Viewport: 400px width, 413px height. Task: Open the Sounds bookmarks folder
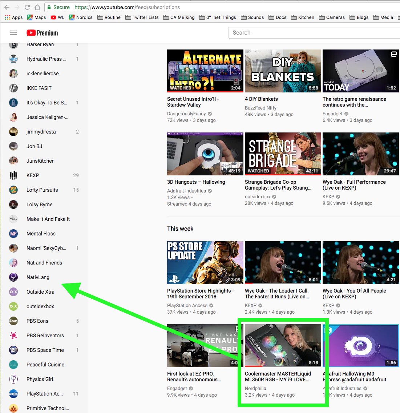click(252, 17)
